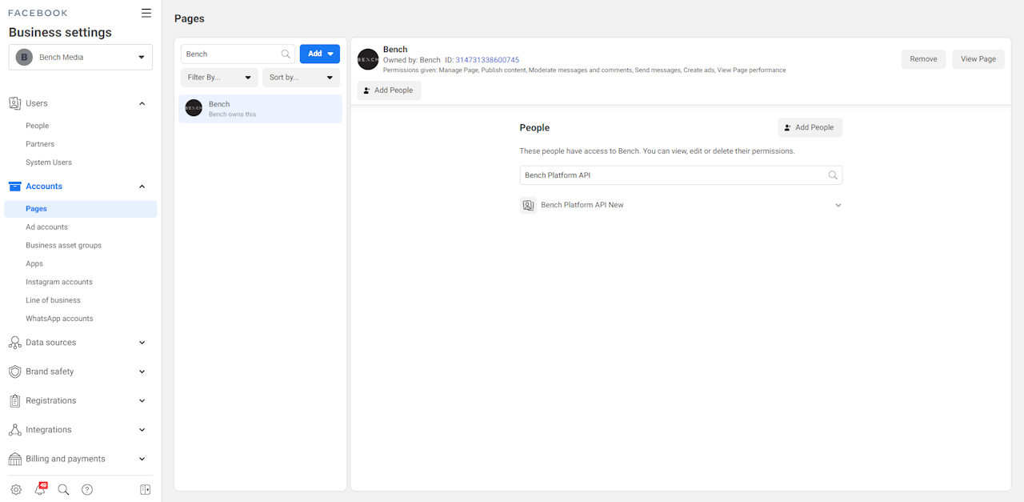Expand the Data sources section

tap(142, 343)
